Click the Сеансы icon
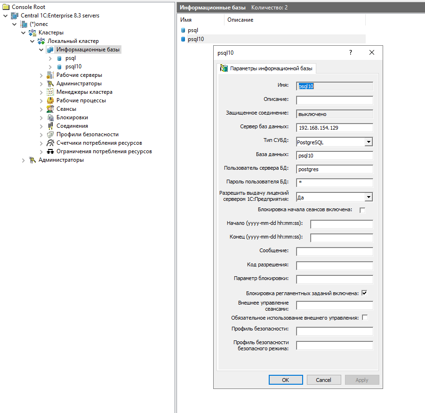This screenshot has width=425, height=413. tap(50, 109)
